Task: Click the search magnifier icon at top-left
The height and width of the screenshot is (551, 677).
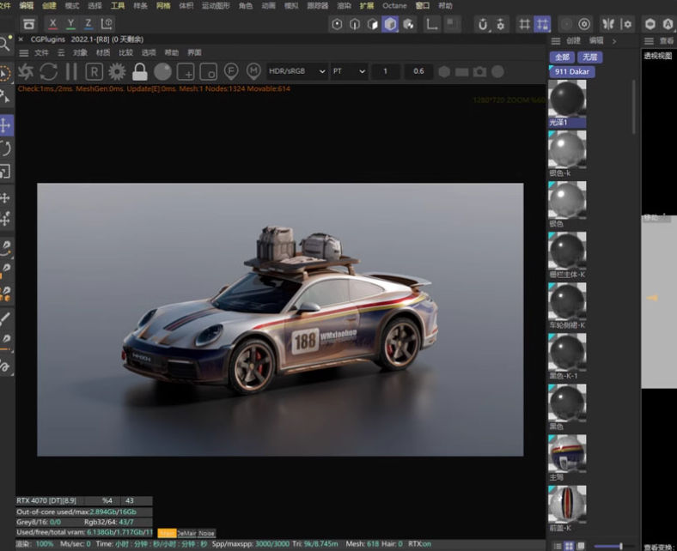Action: 5,44
